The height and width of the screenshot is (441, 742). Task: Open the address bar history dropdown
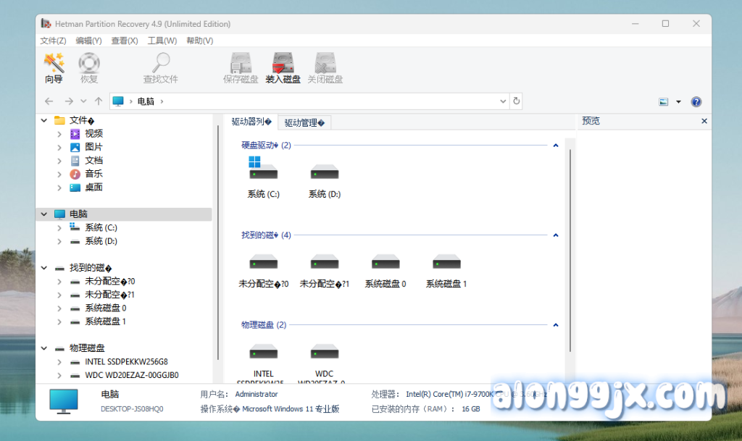(504, 101)
